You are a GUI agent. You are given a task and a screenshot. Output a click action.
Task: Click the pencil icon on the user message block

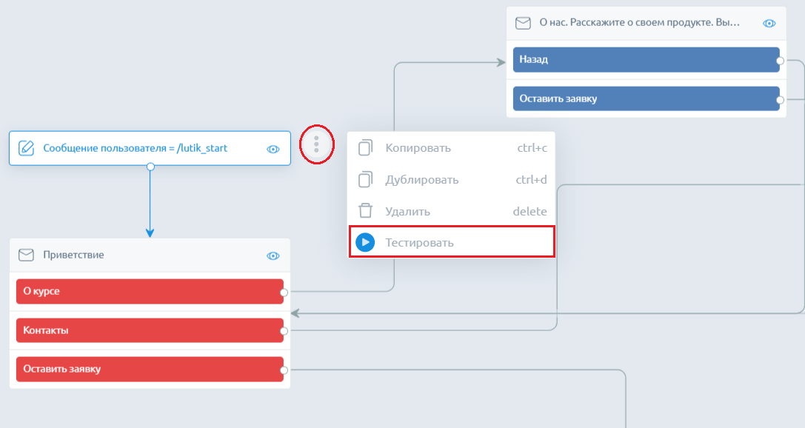point(26,148)
